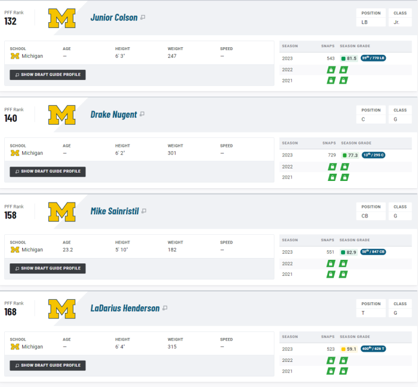
Task: Open Drake Nugent player name link
Action: [113, 114]
